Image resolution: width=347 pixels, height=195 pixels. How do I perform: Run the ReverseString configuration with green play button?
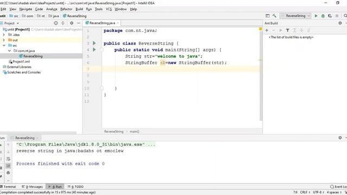(x=316, y=16)
